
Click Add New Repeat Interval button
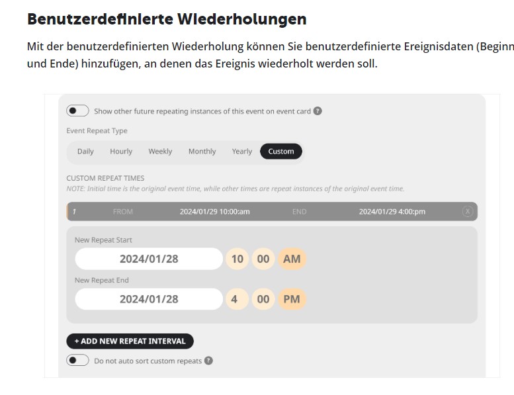coord(130,341)
